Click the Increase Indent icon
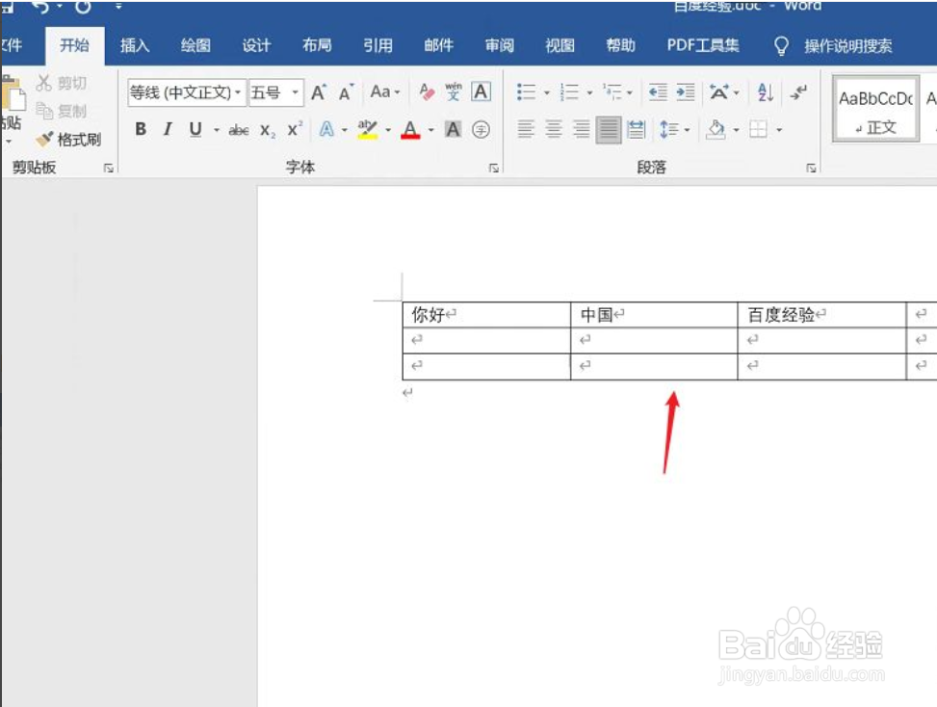This screenshot has width=937, height=707. [685, 90]
